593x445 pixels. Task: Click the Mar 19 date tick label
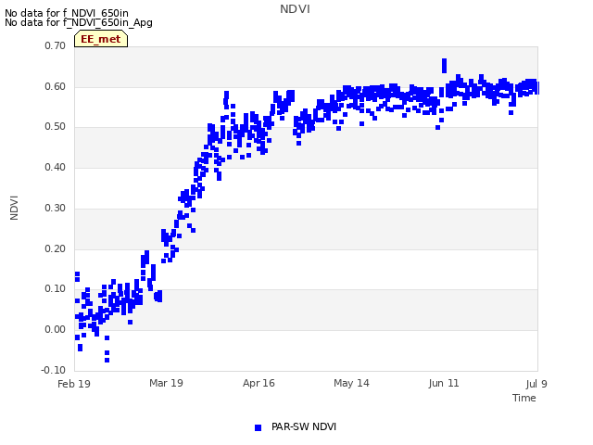click(x=166, y=383)
